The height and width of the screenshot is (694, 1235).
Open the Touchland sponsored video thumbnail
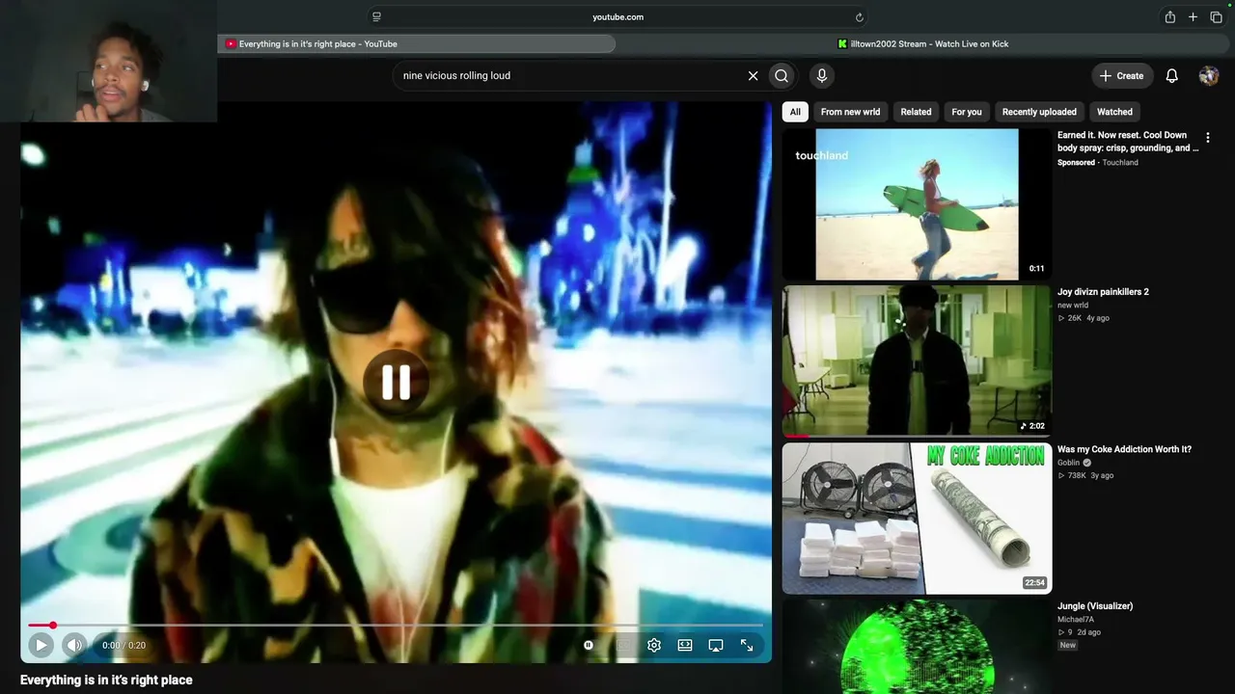(917, 204)
